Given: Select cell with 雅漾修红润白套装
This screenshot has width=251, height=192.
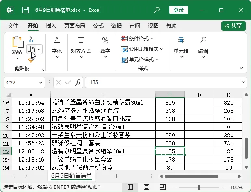Looking at the screenshot, I should 103,143.
